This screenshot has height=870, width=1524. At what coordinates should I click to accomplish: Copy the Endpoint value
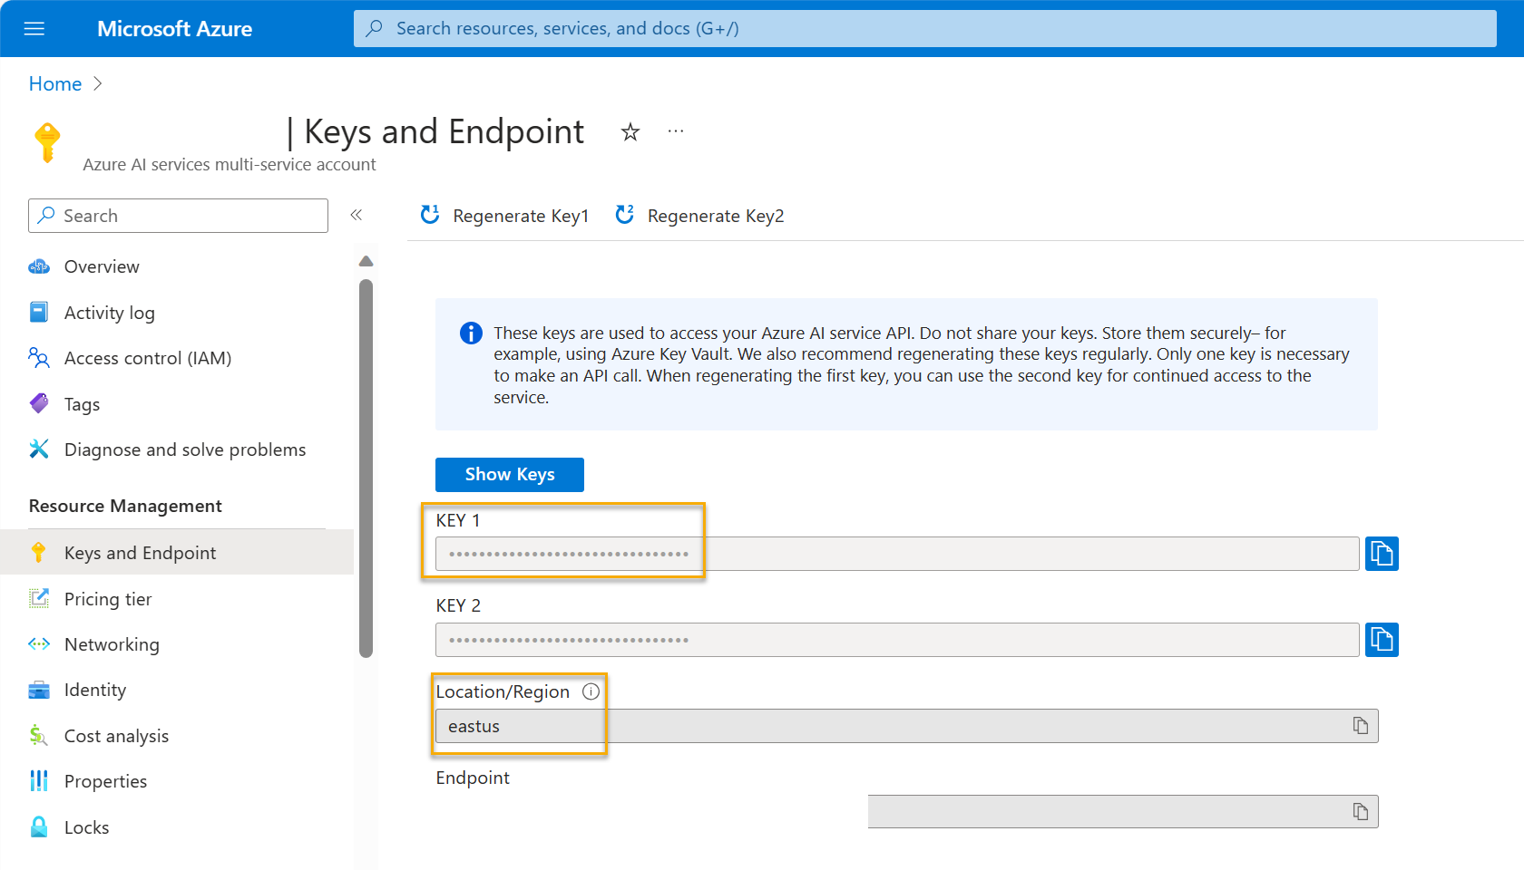[1360, 811]
